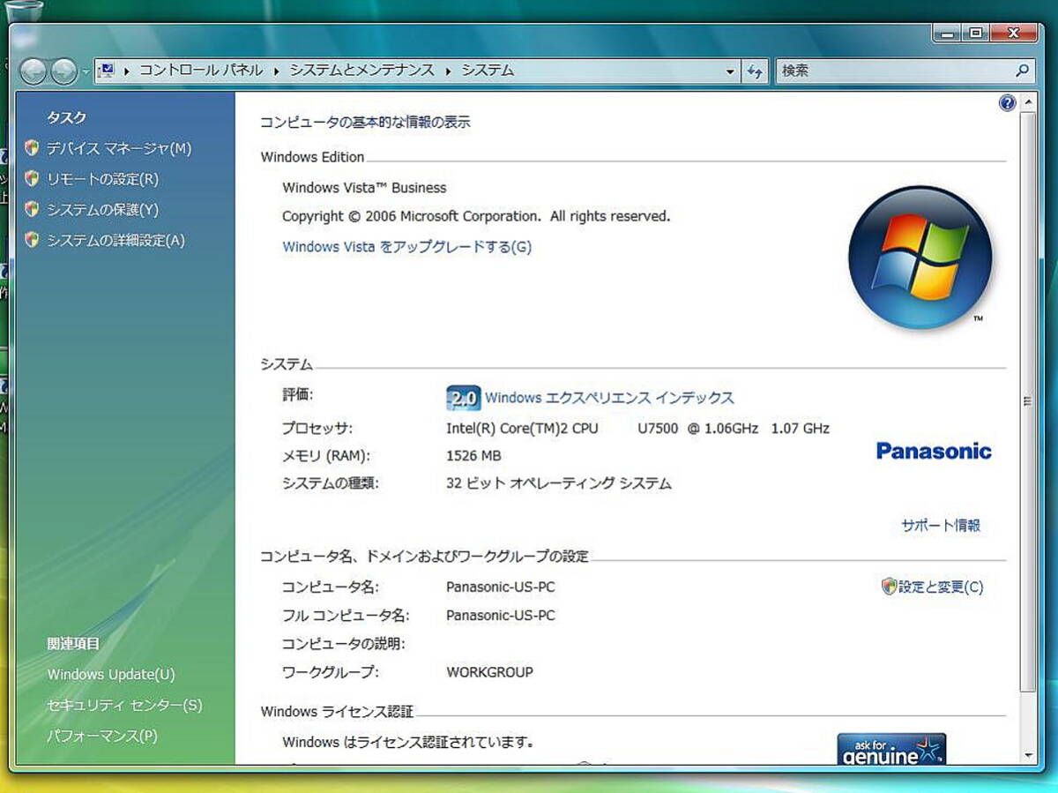Click 設定と変更(C) link
Image resolution: width=1058 pixels, height=793 pixels.
tap(941, 587)
